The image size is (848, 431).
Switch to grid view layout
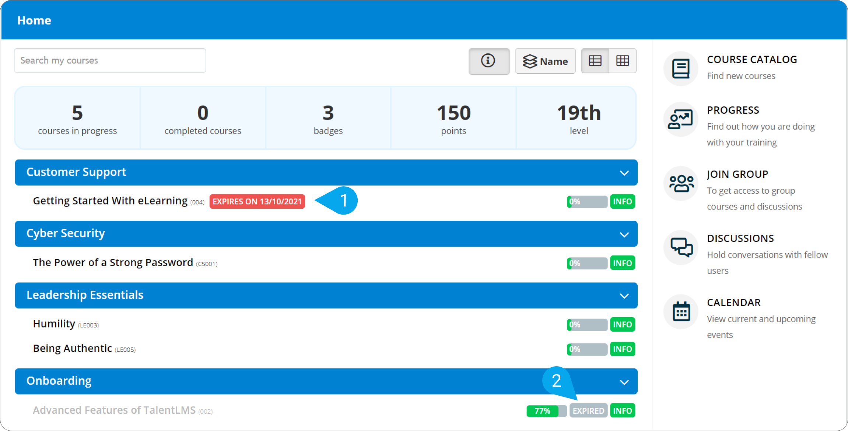click(623, 61)
